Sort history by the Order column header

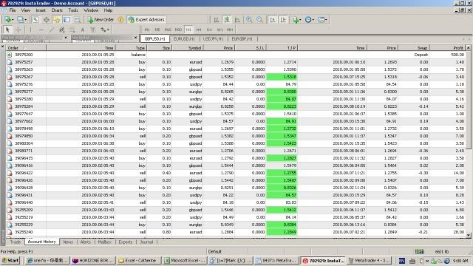point(27,47)
